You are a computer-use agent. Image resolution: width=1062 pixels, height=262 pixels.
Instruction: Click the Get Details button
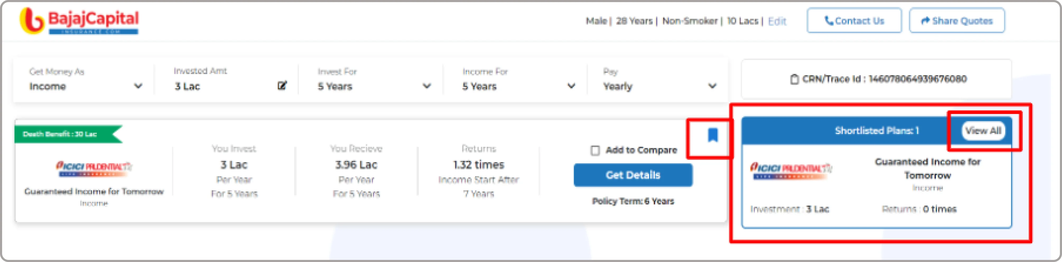633,175
